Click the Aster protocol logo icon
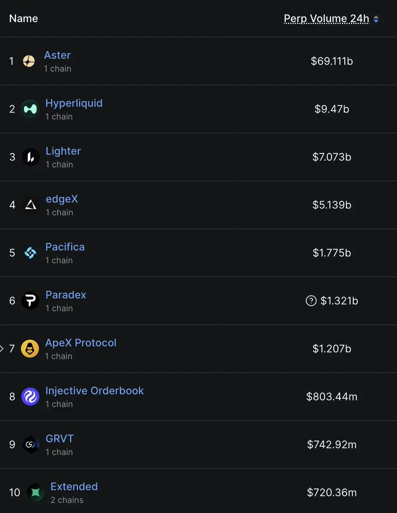 click(29, 61)
